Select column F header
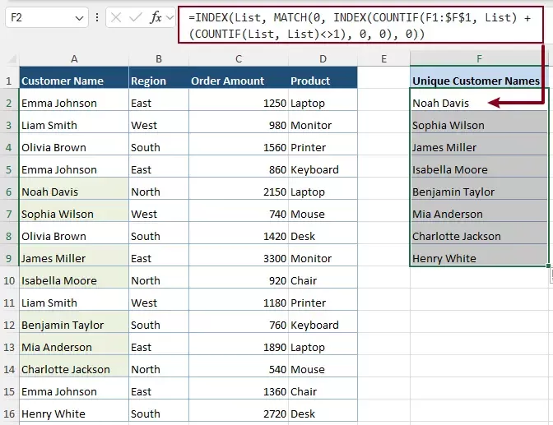 (479, 58)
